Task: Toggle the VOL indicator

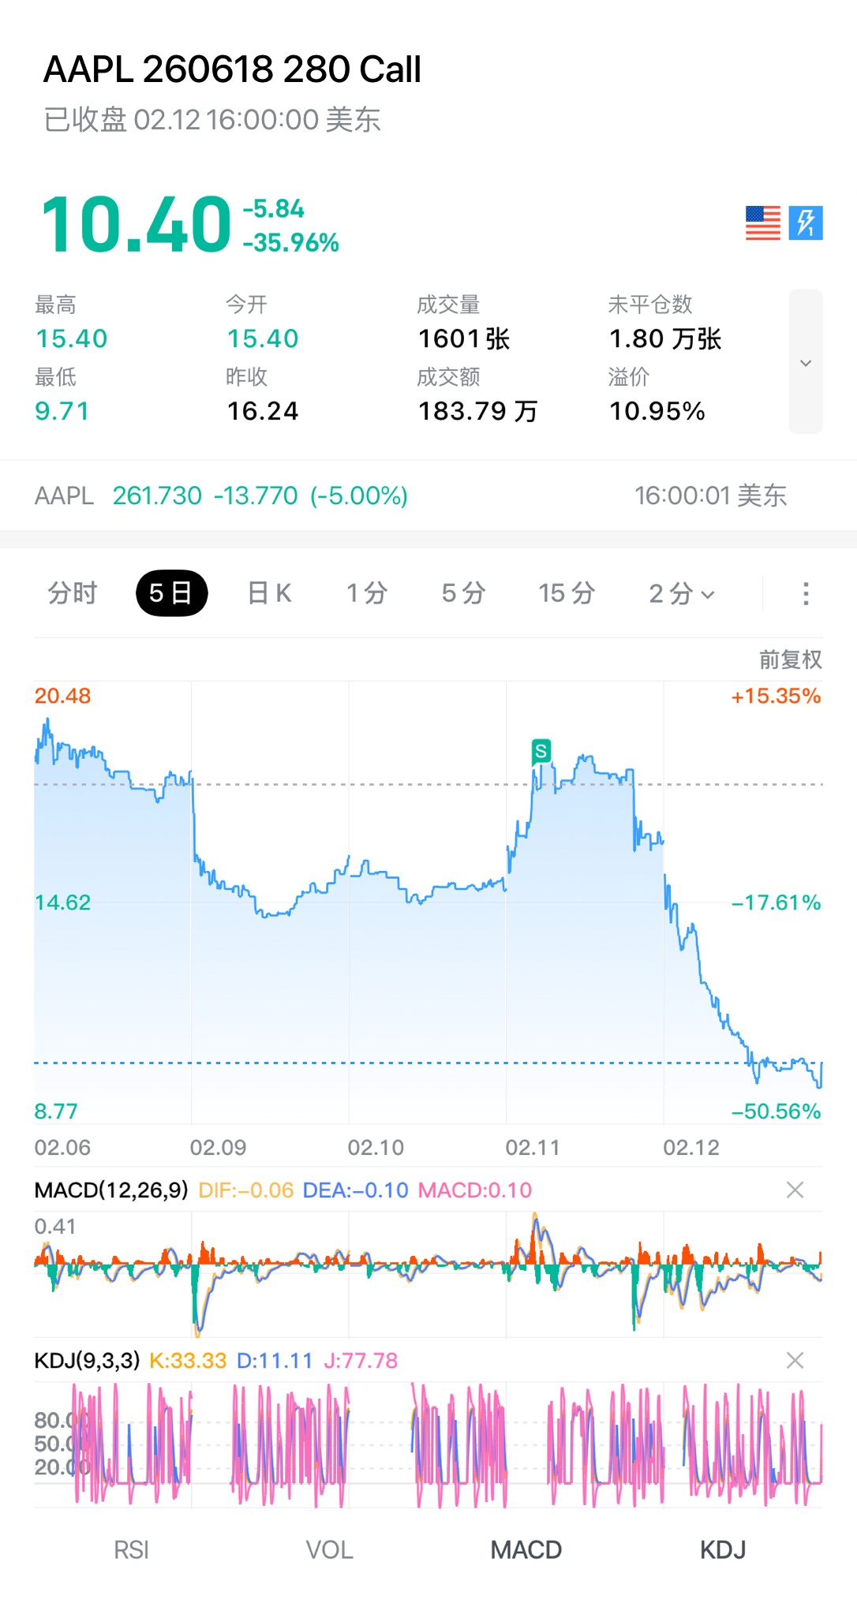Action: tap(329, 1550)
